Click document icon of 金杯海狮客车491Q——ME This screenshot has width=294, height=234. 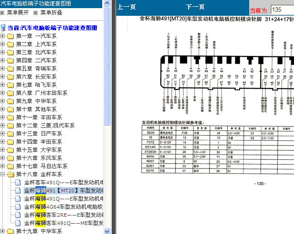point(18,223)
